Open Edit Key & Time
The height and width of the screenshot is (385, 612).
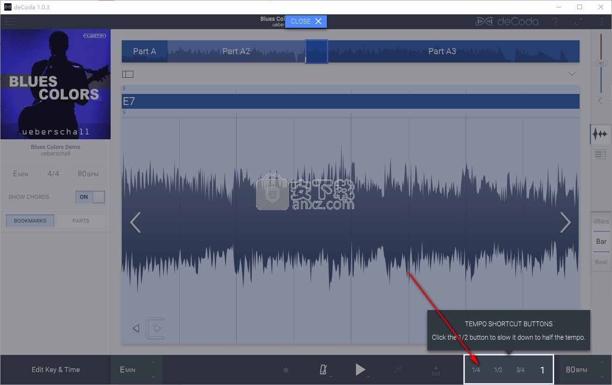click(x=56, y=370)
